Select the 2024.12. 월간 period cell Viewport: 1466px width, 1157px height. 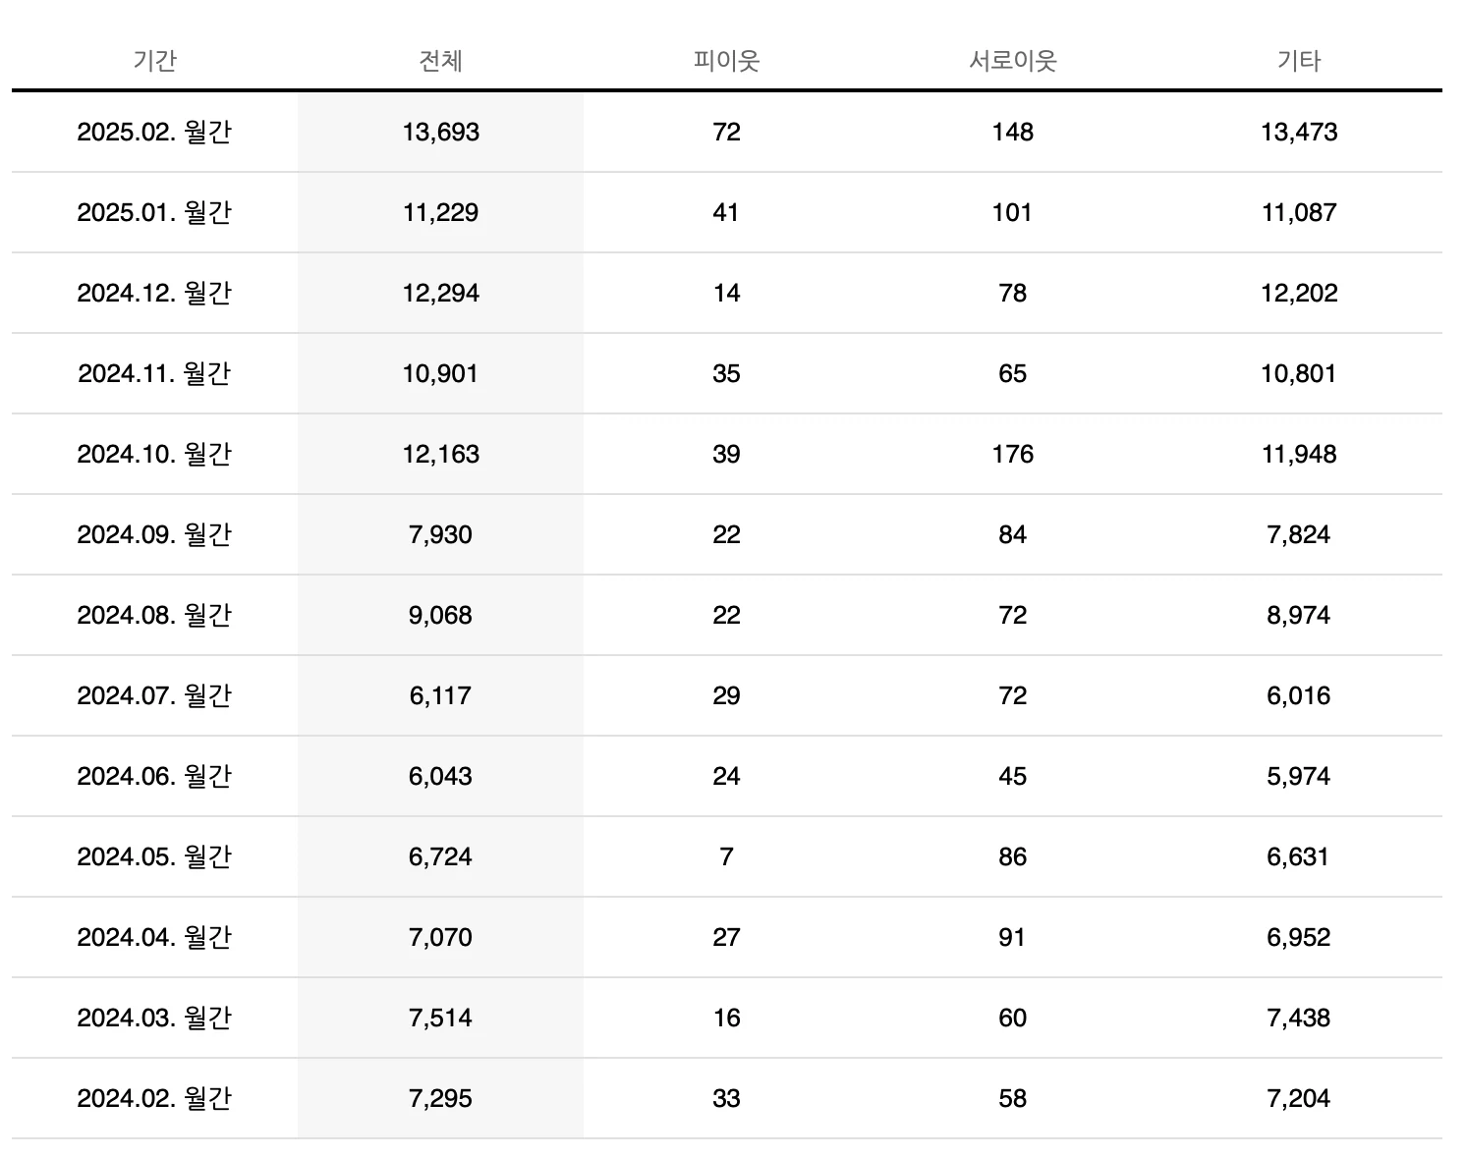click(x=154, y=293)
